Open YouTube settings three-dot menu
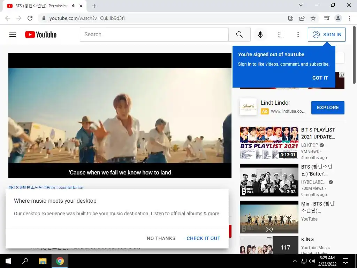Screen dimensions: 357x268 click(298, 35)
